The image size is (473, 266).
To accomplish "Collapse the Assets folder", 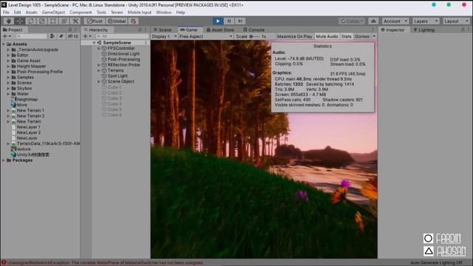I will point(4,44).
